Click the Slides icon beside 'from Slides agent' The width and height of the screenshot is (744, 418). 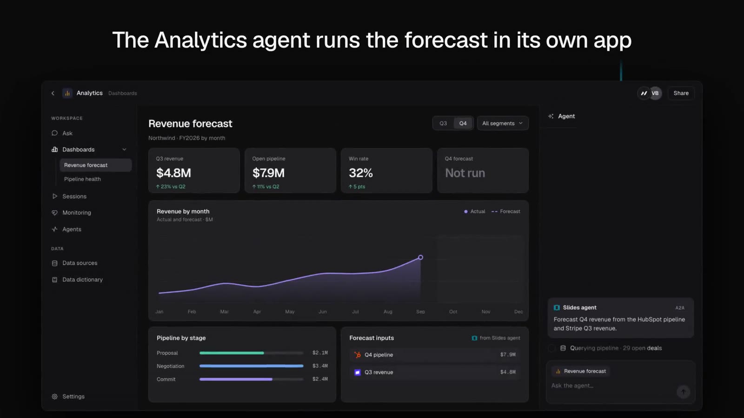[x=474, y=338]
